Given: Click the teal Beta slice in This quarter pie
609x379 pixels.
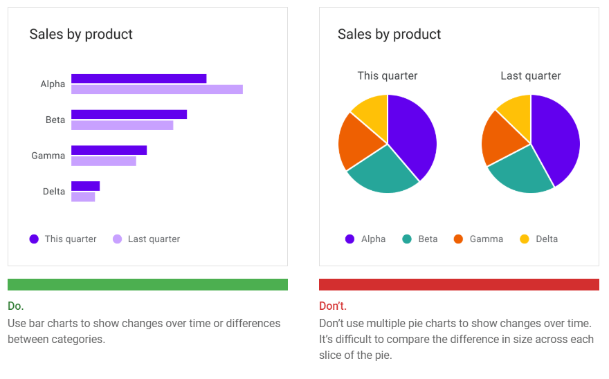Looking at the screenshot, I should 383,172.
